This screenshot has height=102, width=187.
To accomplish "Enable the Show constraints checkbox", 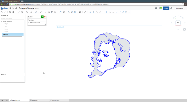I will [x=29, y=22].
